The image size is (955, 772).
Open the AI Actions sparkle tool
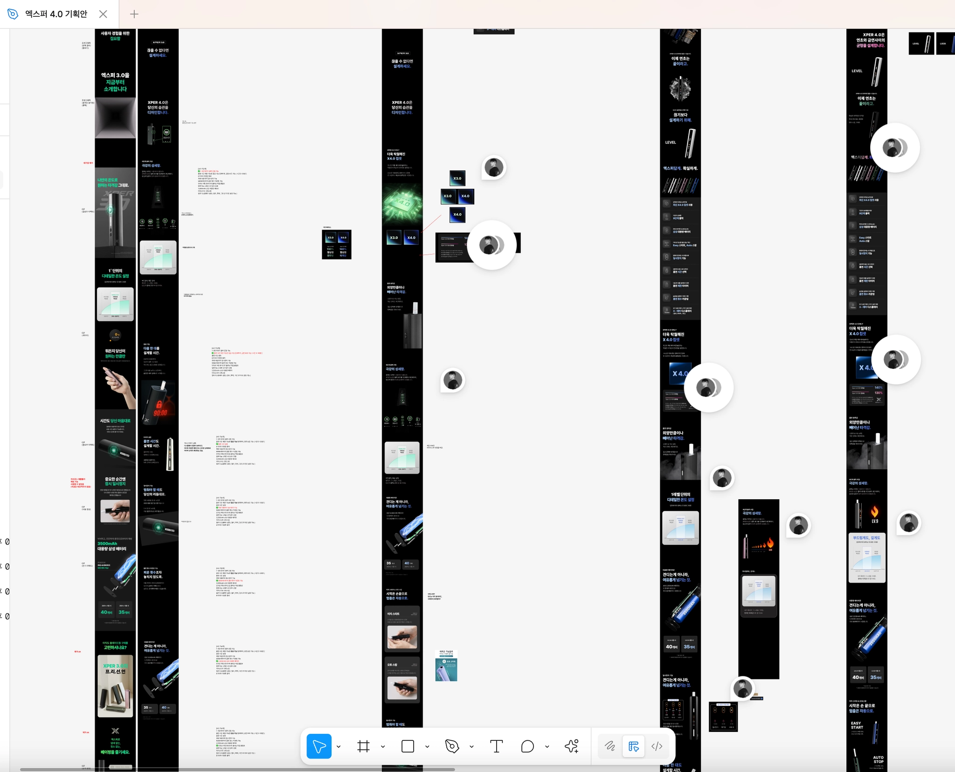(571, 746)
